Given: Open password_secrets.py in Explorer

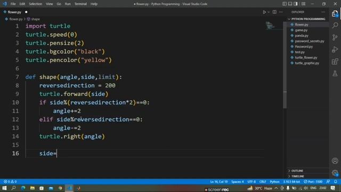Looking at the screenshot, I should 309,41.
